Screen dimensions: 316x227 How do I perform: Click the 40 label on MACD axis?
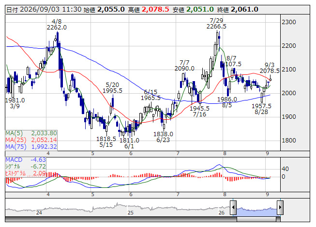285,169
